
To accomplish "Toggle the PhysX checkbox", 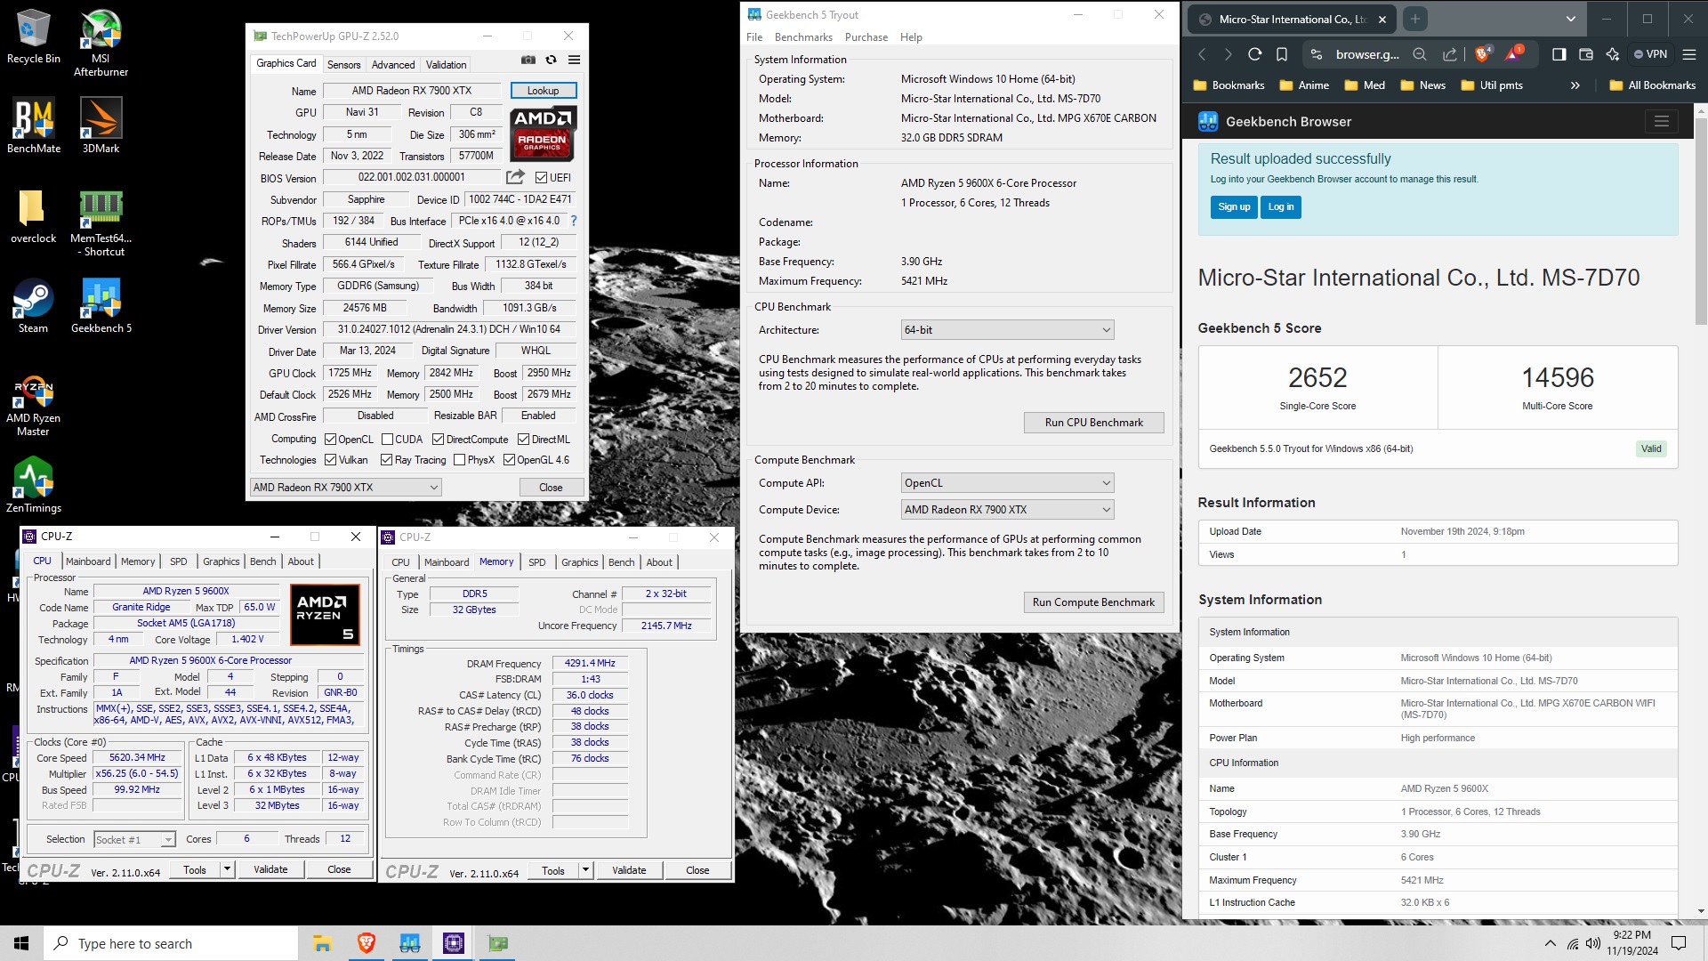I will click(459, 460).
